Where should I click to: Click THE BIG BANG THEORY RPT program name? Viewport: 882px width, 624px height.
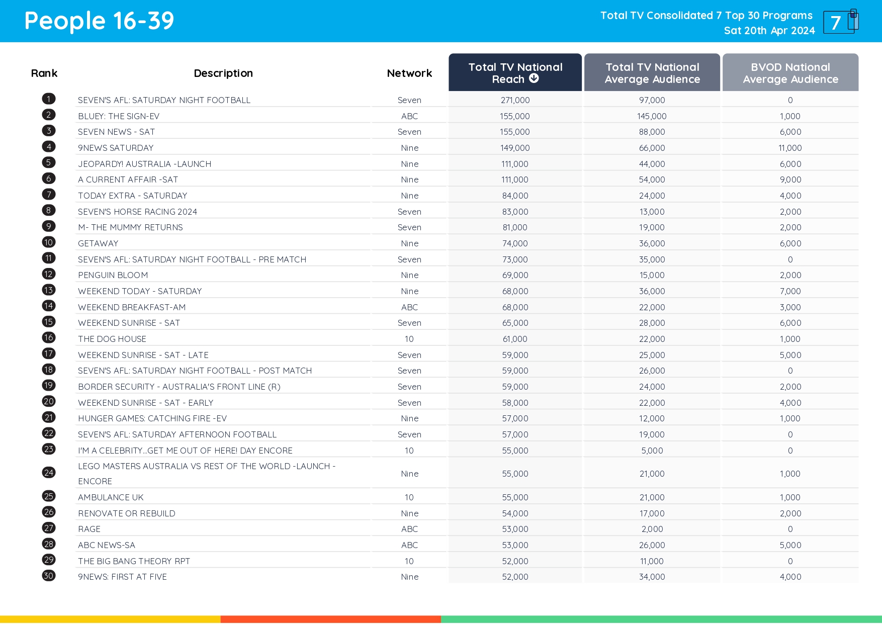134,562
